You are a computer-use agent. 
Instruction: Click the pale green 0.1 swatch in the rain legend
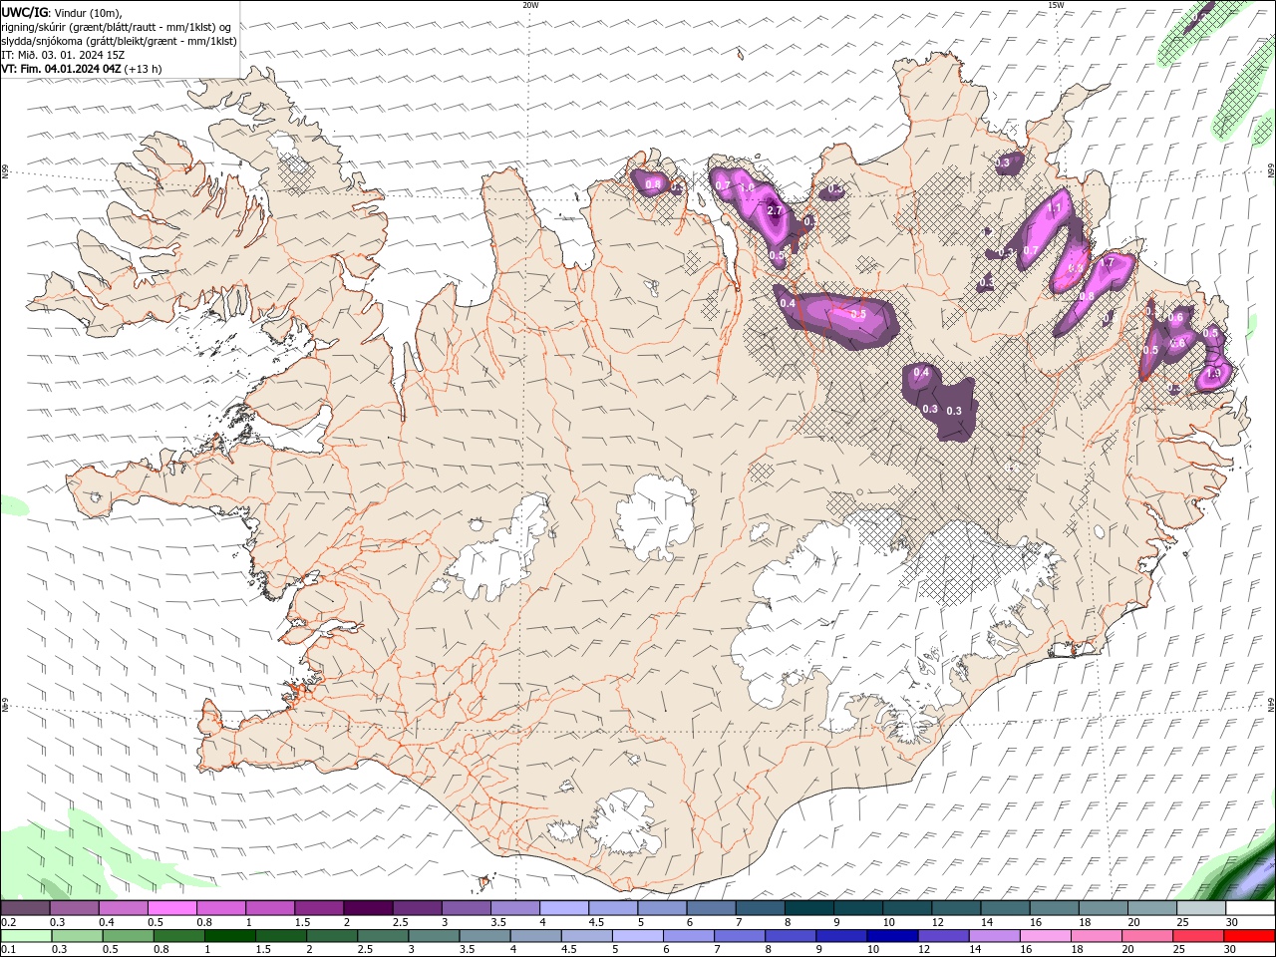pos(26,936)
